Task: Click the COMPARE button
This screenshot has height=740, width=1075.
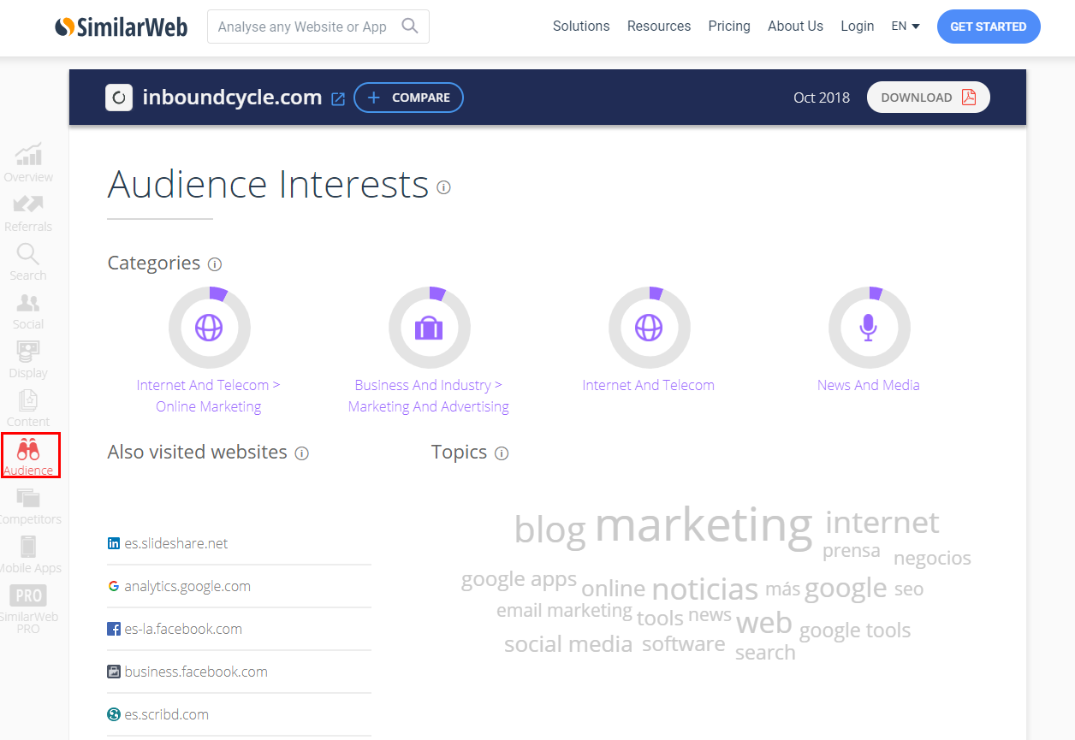Action: point(408,98)
